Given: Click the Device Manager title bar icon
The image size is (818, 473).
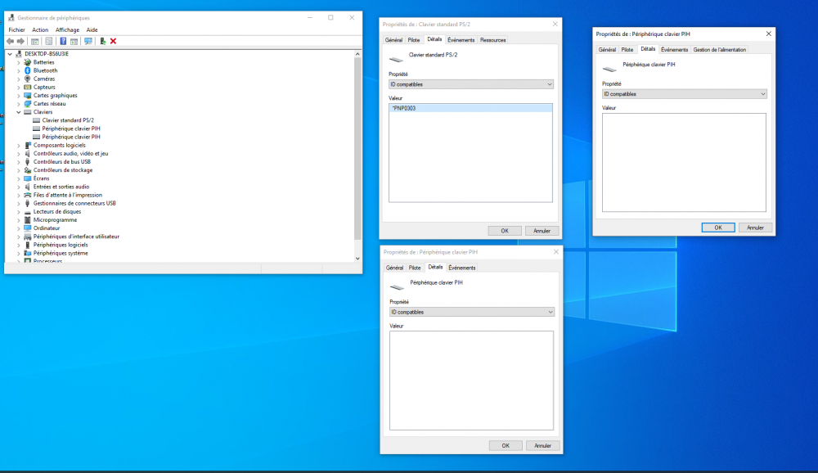Looking at the screenshot, I should click(x=11, y=18).
